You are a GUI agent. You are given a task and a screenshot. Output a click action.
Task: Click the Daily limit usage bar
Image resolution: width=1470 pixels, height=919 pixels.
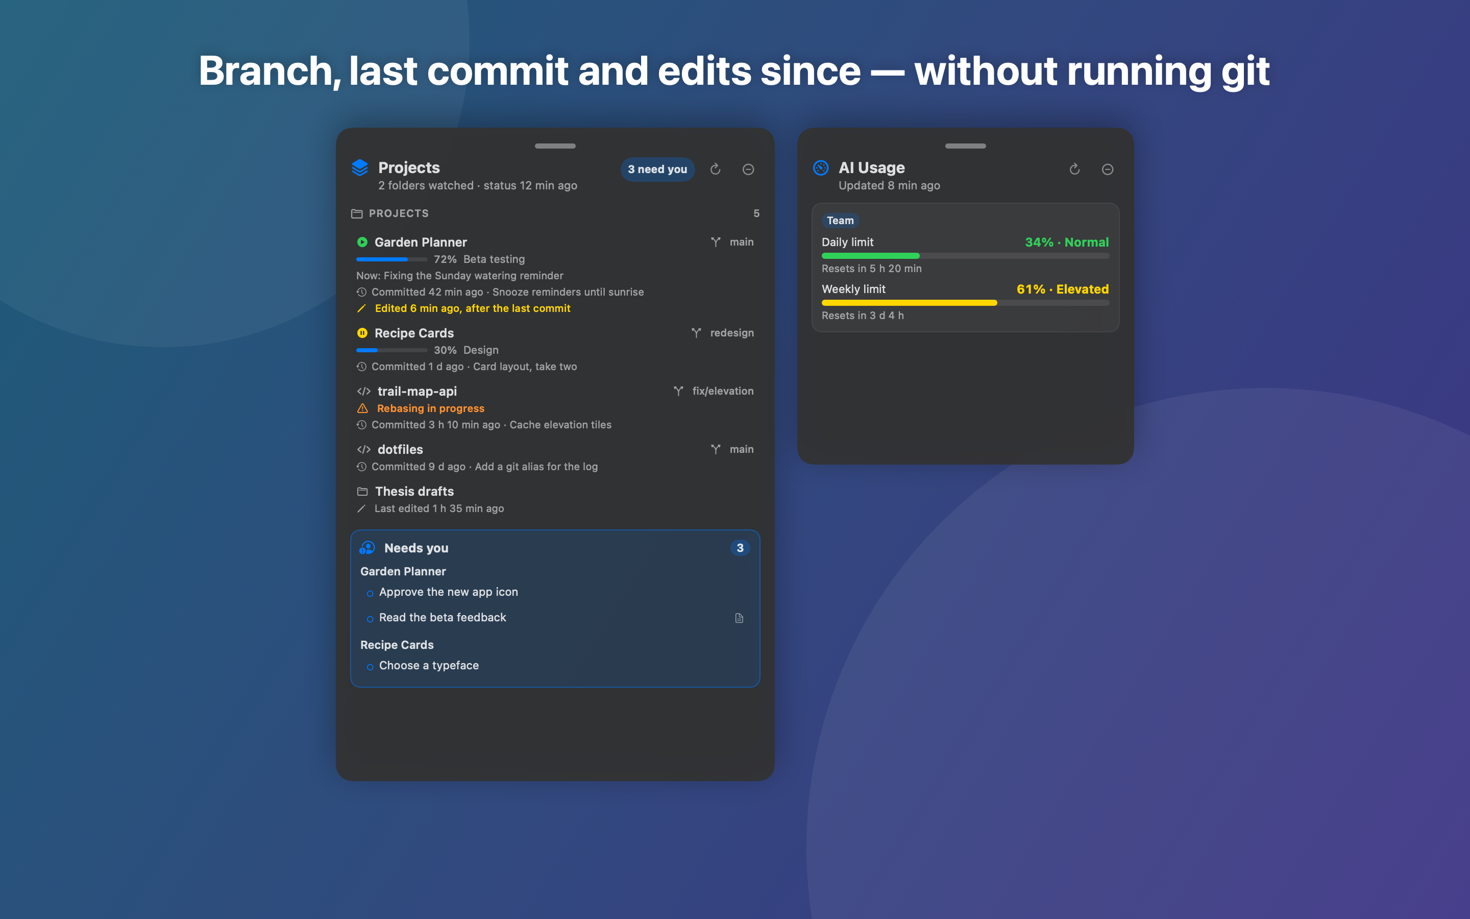[x=965, y=256]
